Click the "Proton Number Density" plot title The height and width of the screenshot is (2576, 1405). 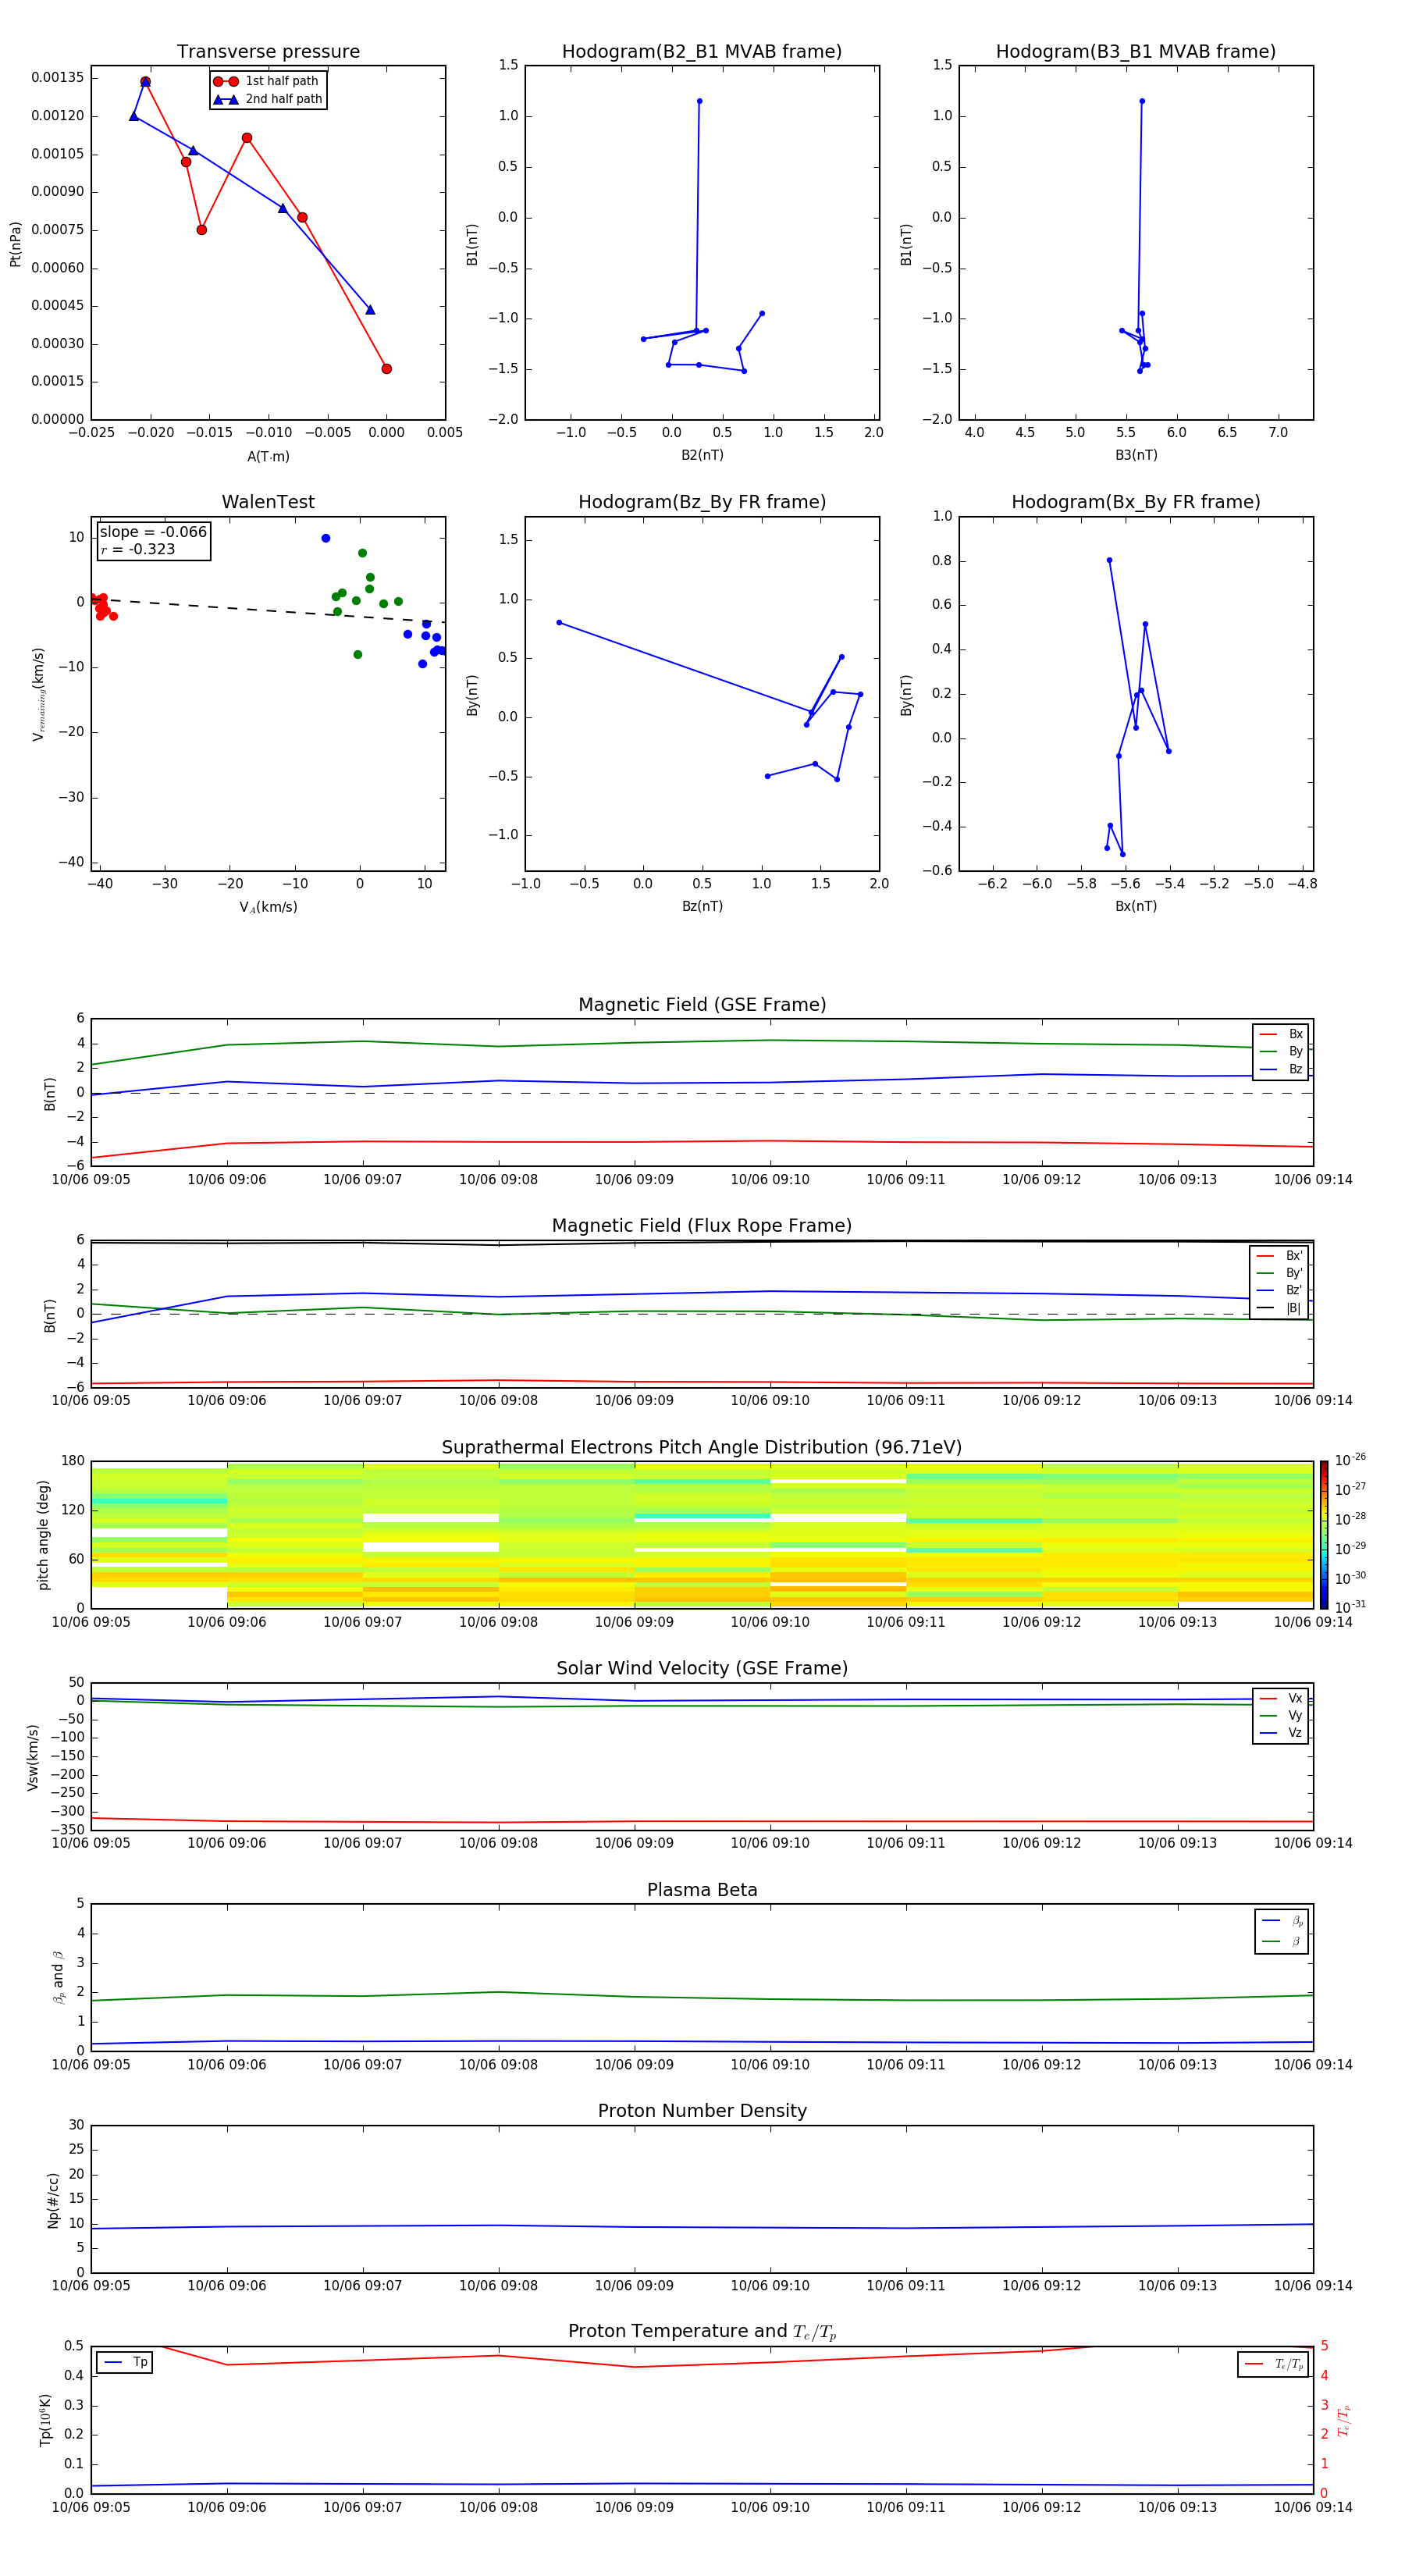pos(702,2111)
